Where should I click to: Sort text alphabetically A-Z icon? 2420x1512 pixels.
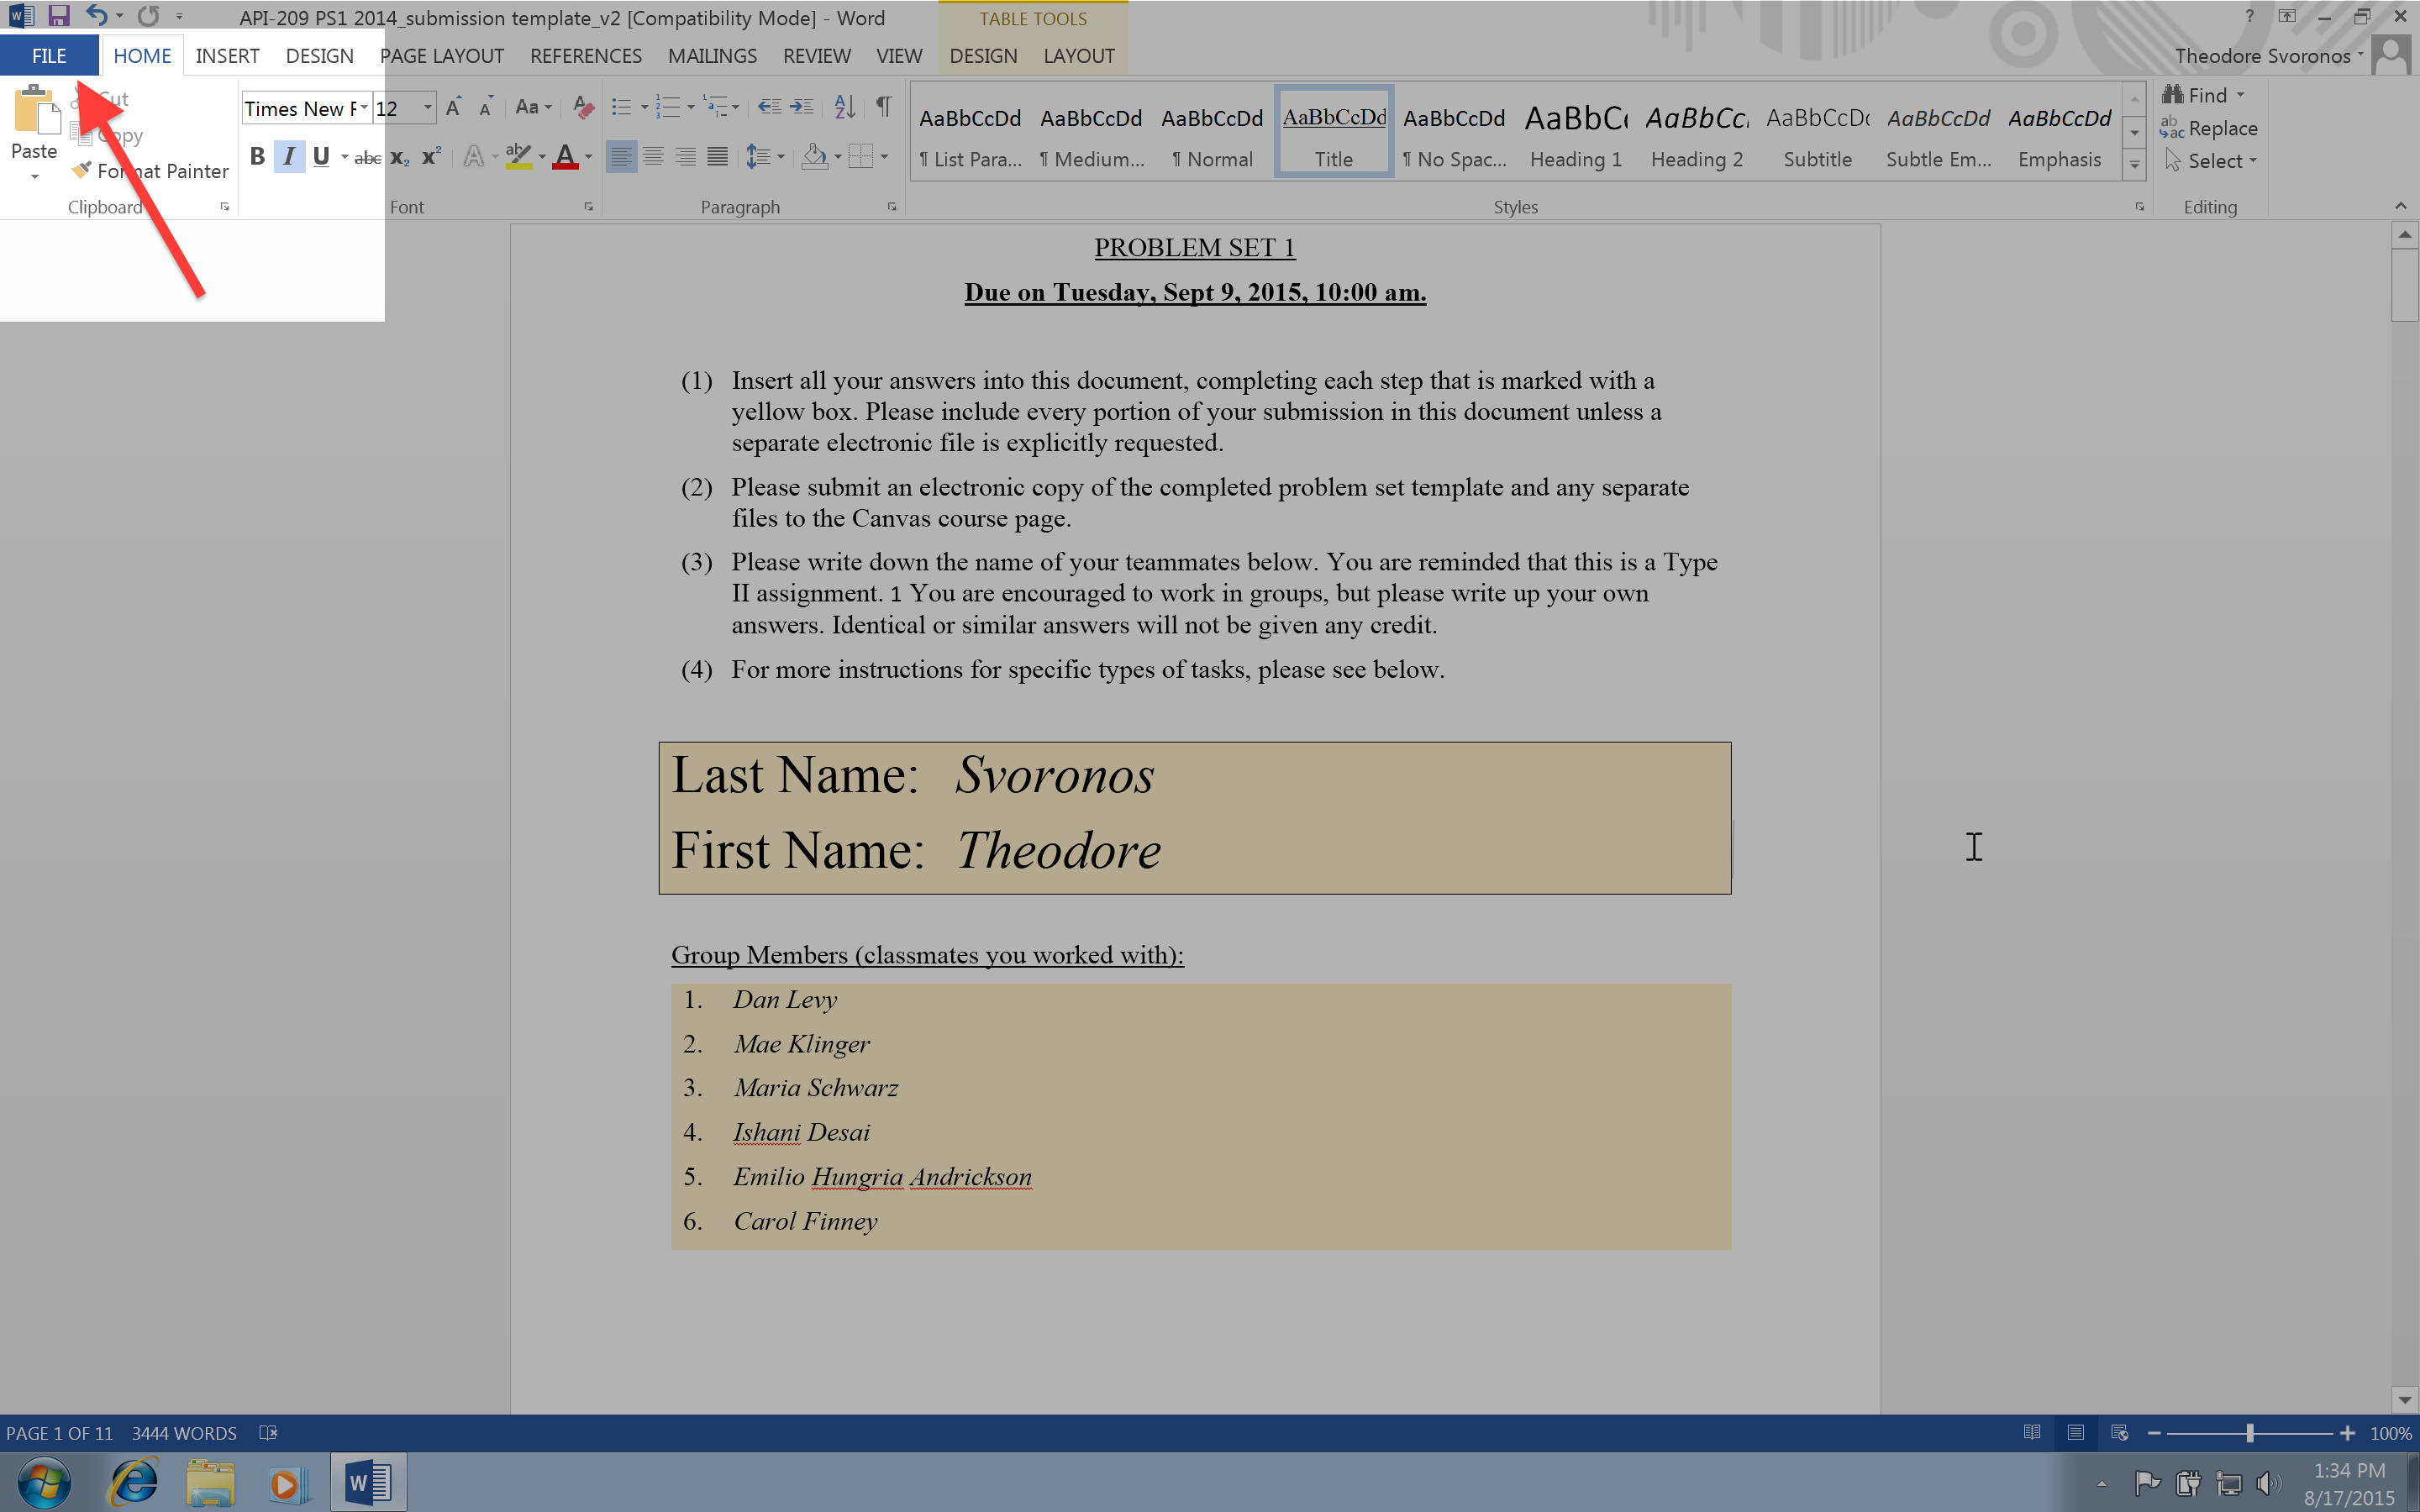click(845, 107)
